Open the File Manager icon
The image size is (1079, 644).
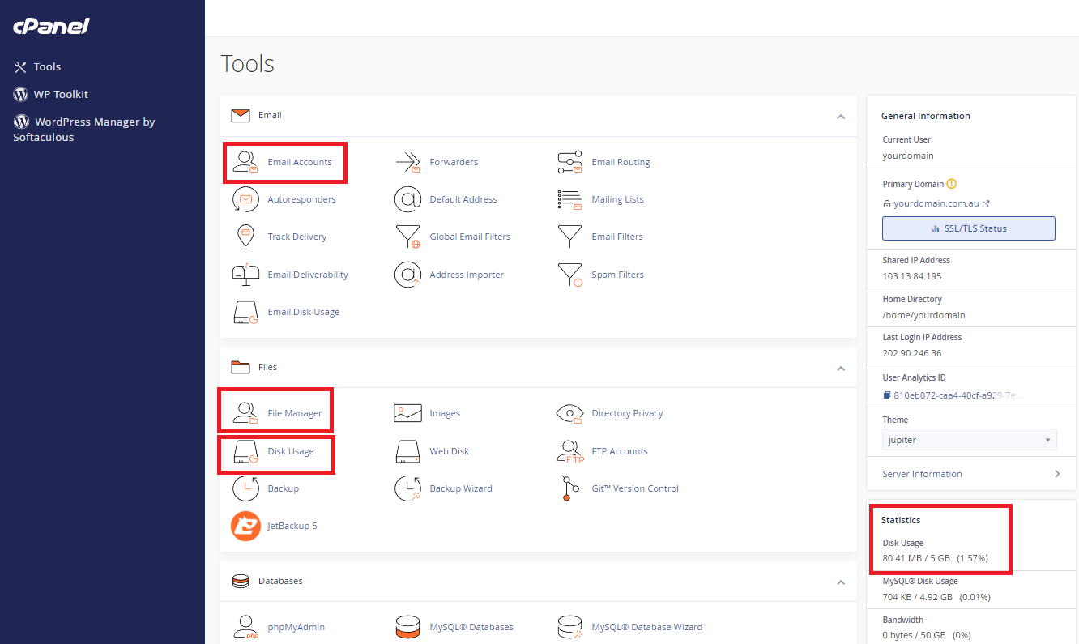click(x=245, y=413)
